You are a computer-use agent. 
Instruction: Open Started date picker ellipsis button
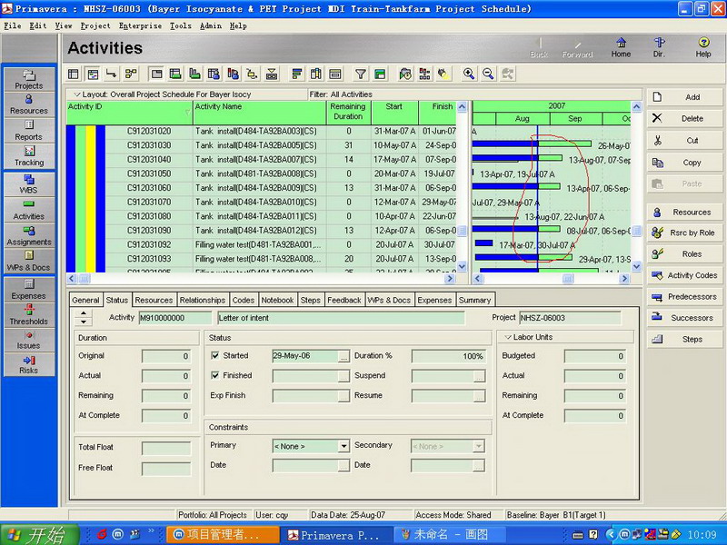click(344, 356)
